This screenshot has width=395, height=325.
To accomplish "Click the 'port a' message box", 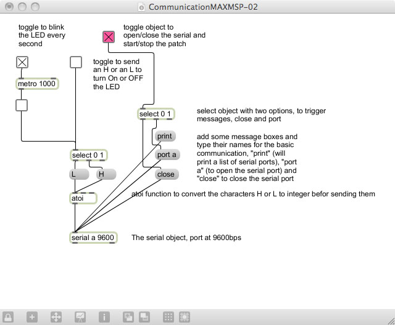I will click(x=167, y=154).
